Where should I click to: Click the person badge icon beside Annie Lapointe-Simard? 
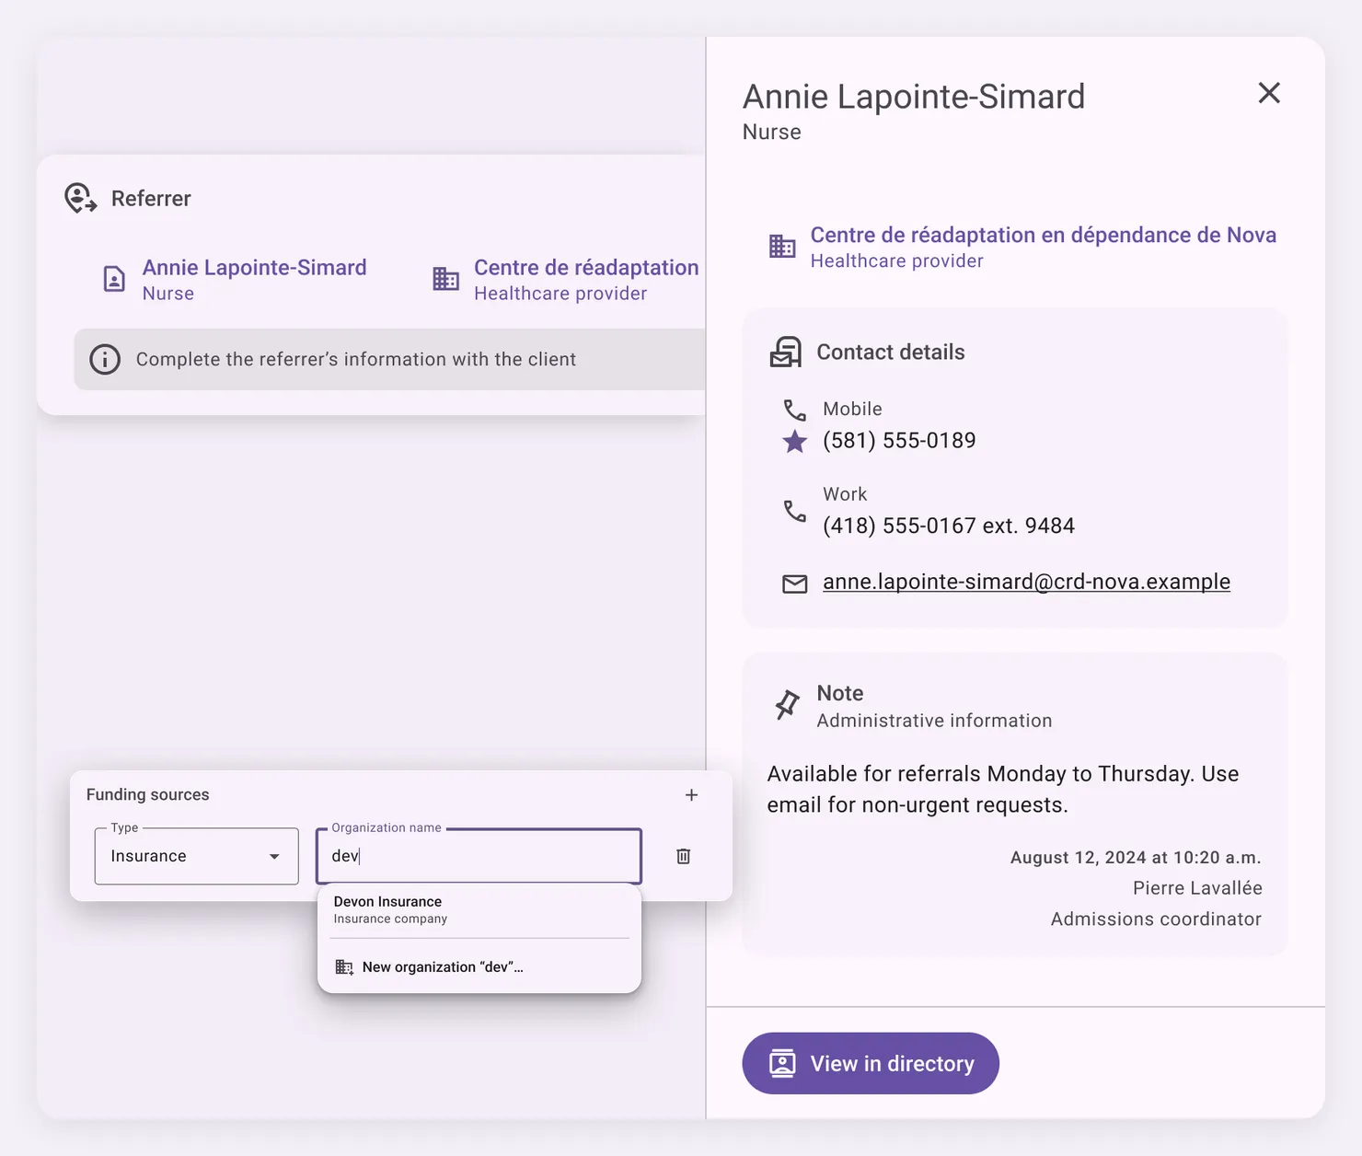(114, 279)
